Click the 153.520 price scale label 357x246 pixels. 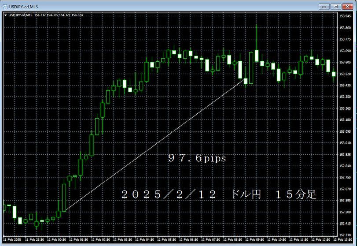(x=345, y=74)
